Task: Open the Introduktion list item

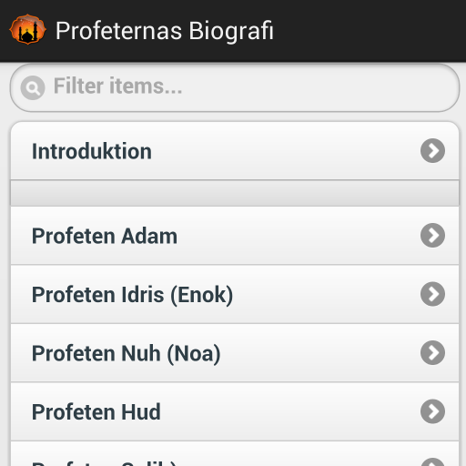Action: (235, 151)
